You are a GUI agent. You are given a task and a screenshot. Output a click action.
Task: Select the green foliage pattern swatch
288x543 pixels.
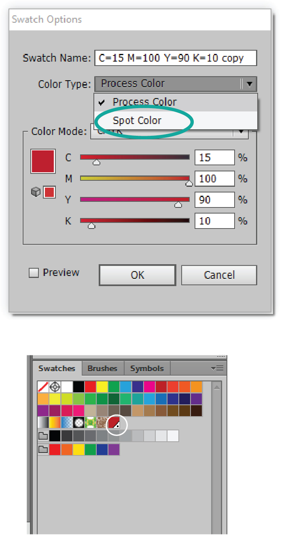[x=90, y=423]
